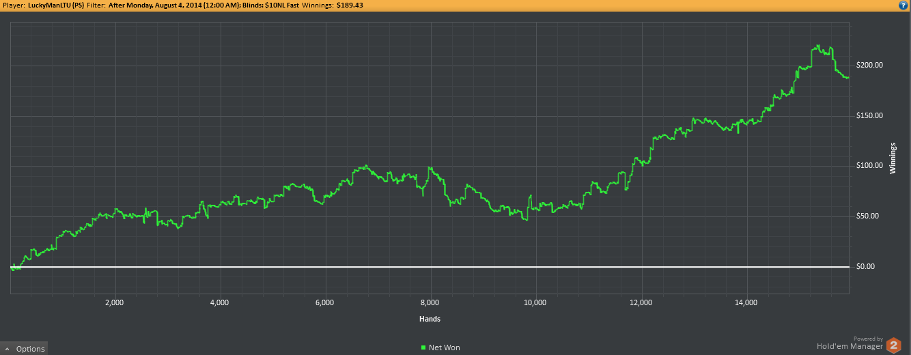Click the Winnings axis title
Screen dimensions: 911x355
coord(893,158)
